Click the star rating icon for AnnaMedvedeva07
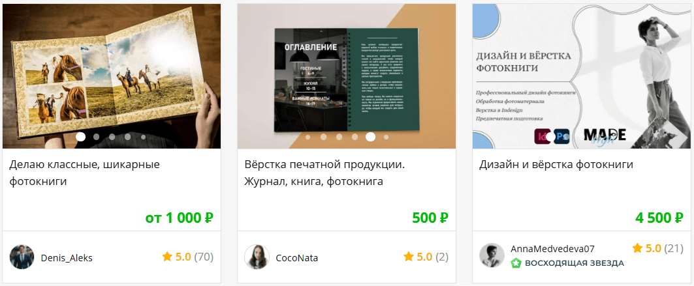 [x=637, y=248]
